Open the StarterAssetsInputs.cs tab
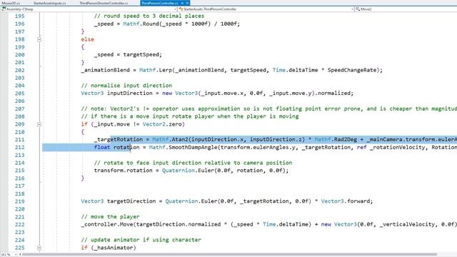This screenshot has width=457, height=257. pos(49,3)
